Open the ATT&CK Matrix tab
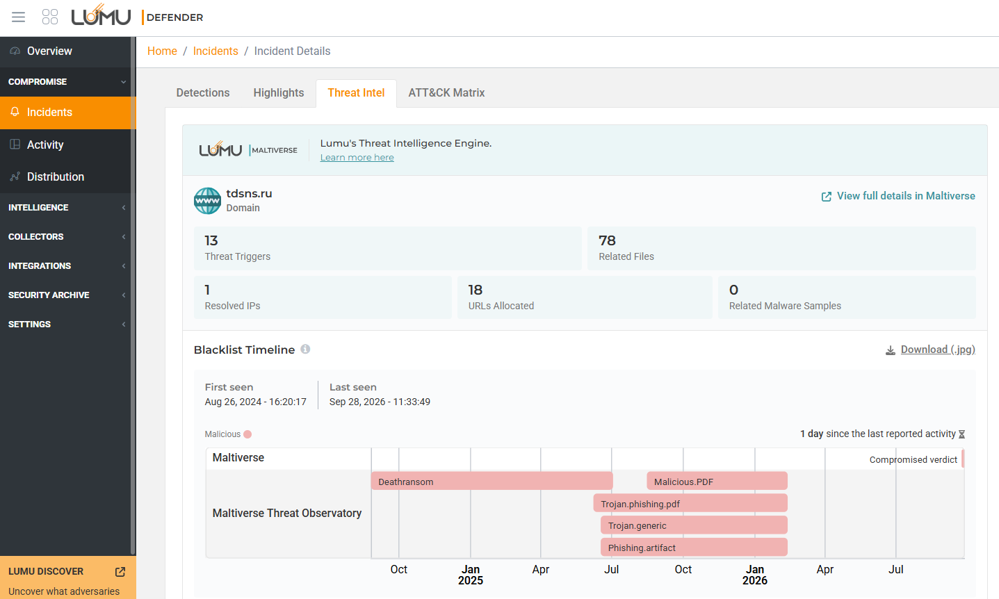 click(x=446, y=93)
